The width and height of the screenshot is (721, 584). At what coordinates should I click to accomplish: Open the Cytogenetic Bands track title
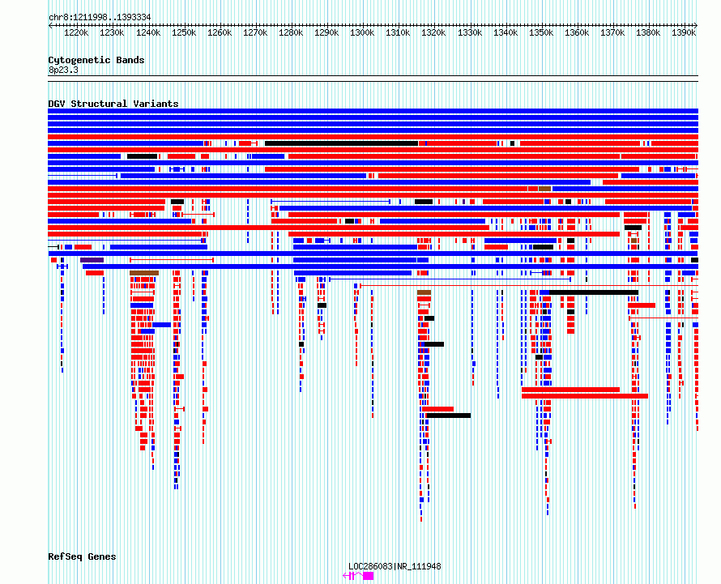pos(96,60)
